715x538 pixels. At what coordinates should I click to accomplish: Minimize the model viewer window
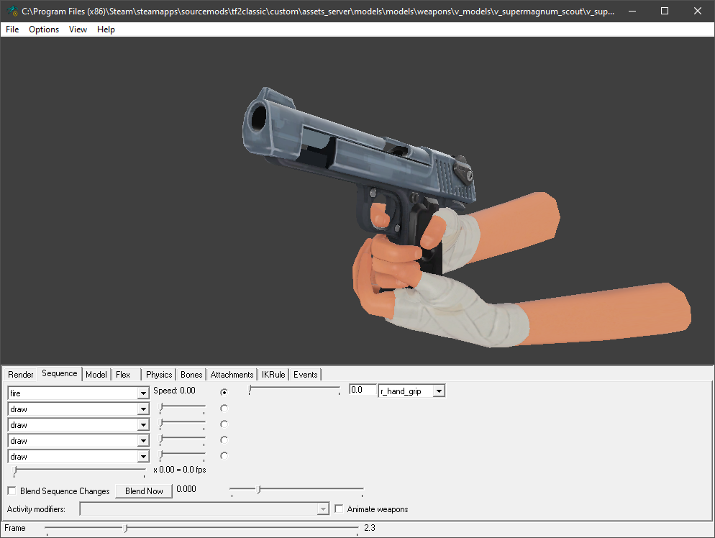point(632,11)
